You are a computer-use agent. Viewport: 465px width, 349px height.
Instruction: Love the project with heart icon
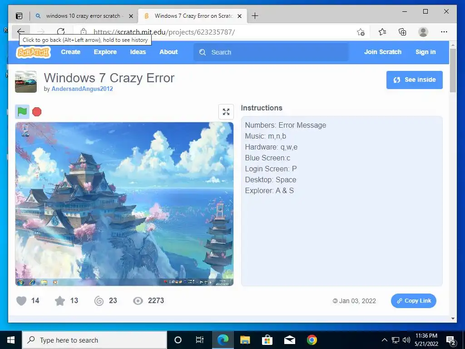(21, 301)
